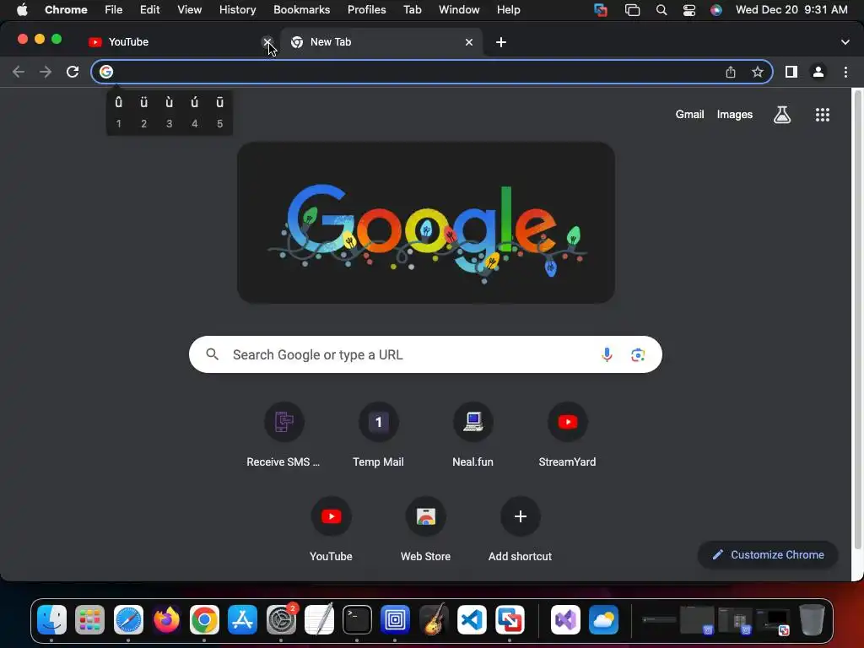The width and height of the screenshot is (864, 648).
Task: Open the Web Store shortcut
Action: point(425,530)
